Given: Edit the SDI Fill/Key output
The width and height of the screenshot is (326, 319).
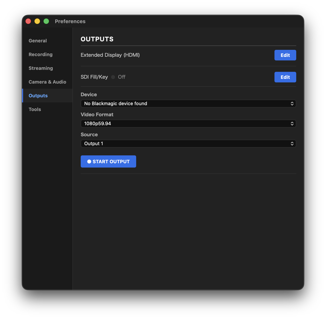Looking at the screenshot, I should pos(285,77).
